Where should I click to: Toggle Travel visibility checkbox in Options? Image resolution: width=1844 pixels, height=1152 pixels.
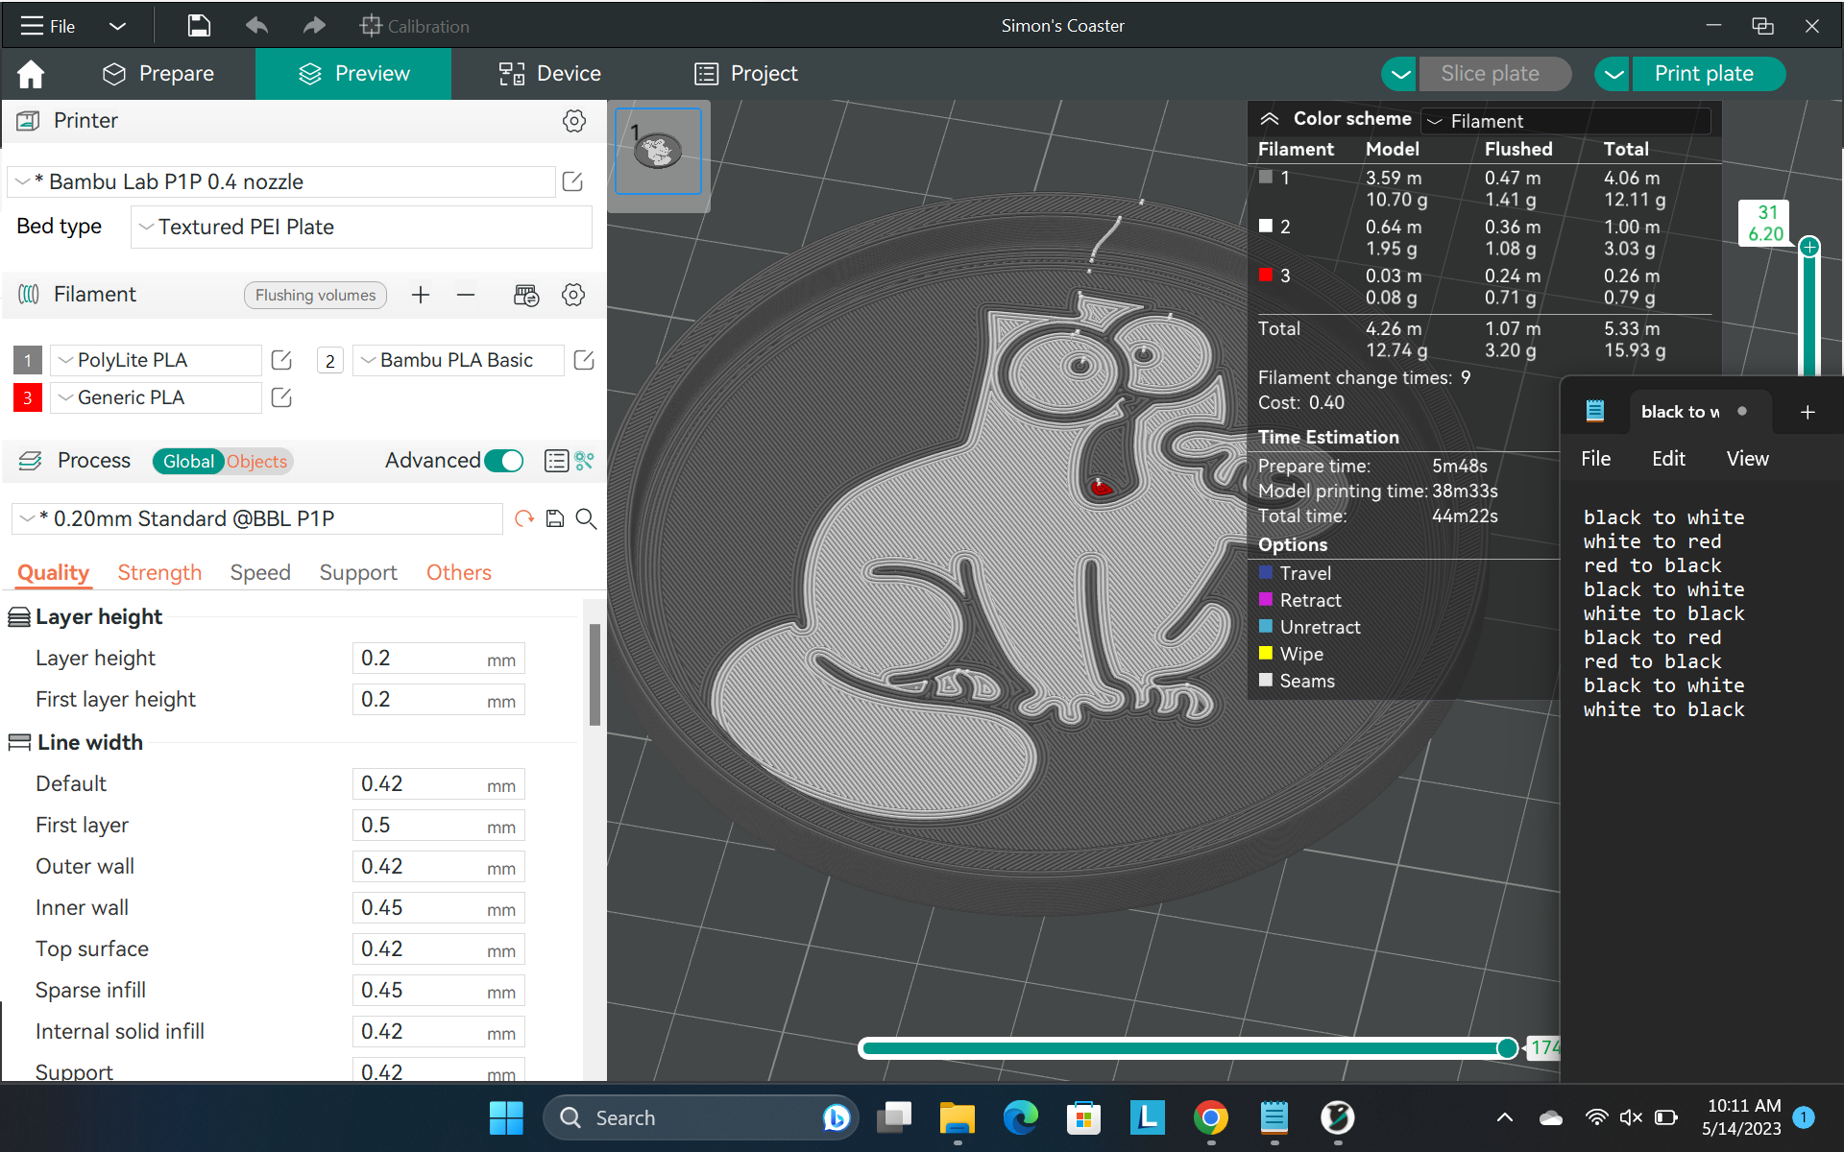(x=1266, y=573)
